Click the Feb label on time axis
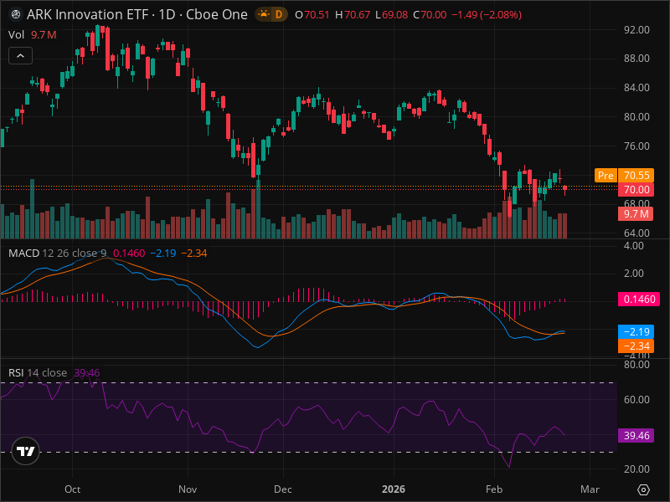This screenshot has width=670, height=502. pos(494,489)
